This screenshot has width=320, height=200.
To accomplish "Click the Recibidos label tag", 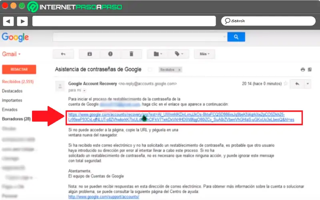I will [167, 70].
